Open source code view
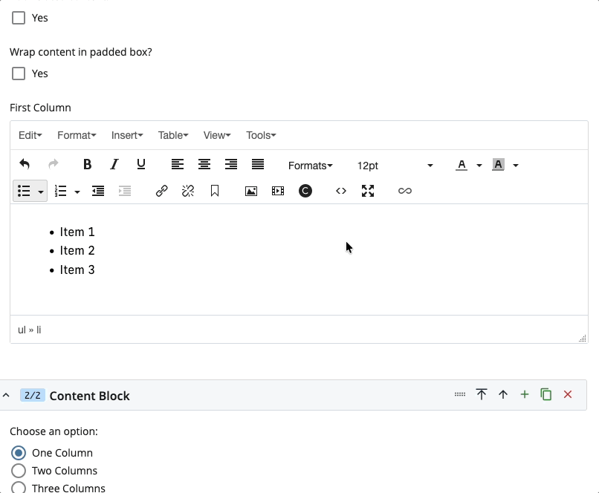599x493 pixels. (341, 191)
